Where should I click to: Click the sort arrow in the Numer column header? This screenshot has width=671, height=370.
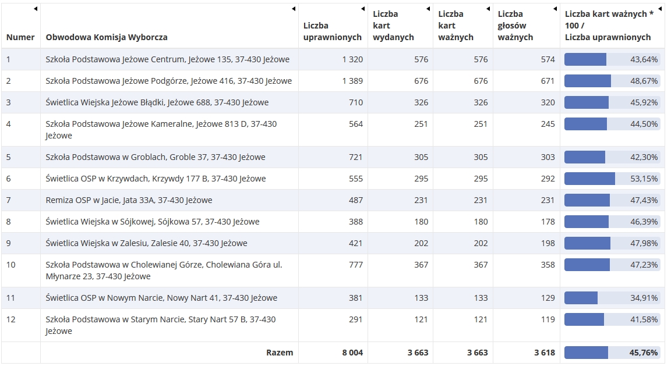36,9
